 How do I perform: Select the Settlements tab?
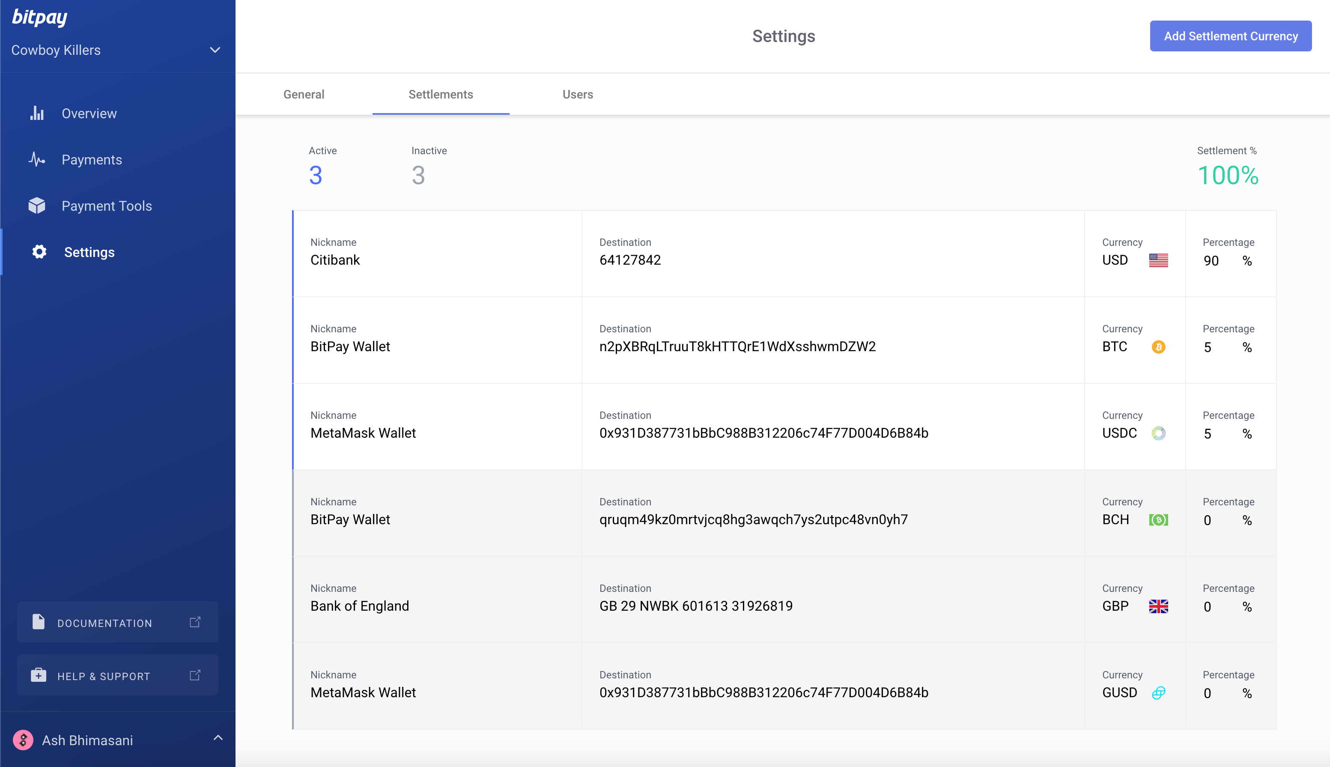point(441,94)
